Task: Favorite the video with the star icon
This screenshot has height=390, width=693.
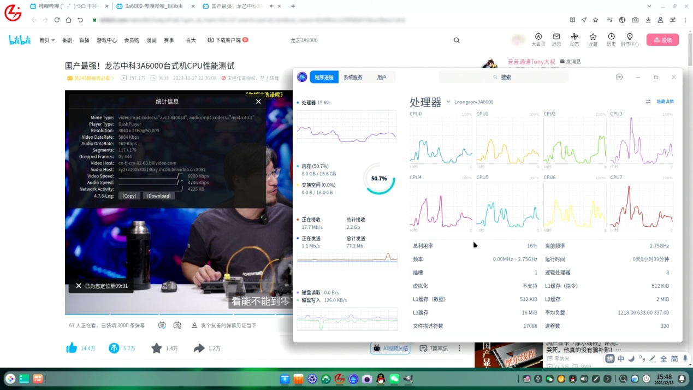Action: click(157, 348)
